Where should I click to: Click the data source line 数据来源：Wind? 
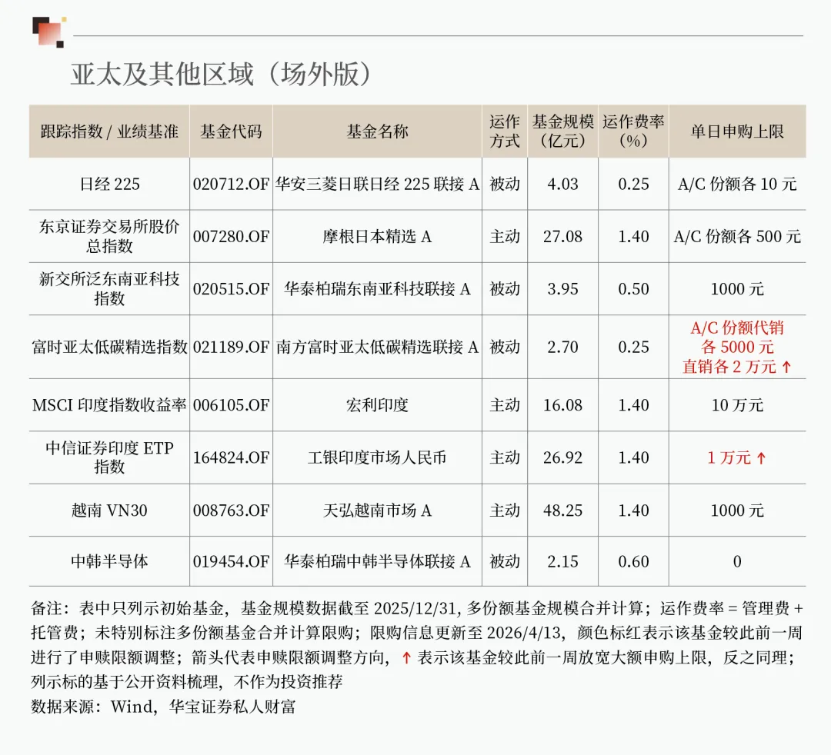(x=163, y=707)
